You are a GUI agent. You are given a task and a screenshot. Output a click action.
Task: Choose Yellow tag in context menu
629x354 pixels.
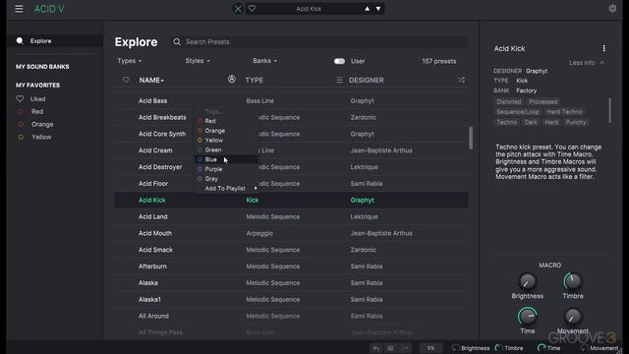coord(227,140)
